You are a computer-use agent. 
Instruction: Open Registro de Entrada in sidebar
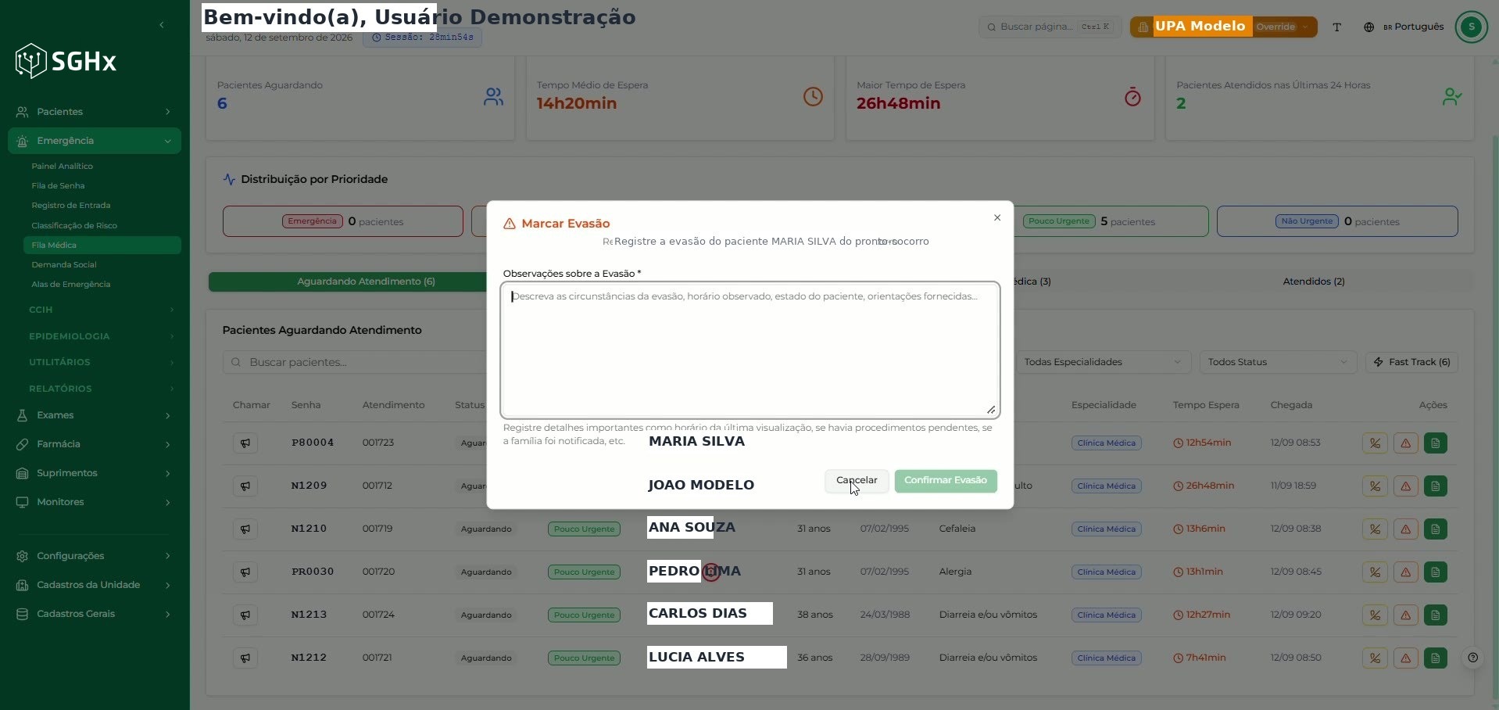70,205
